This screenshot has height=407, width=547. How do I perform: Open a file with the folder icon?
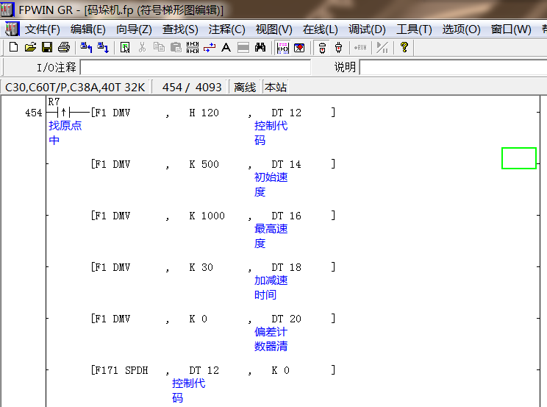(30, 48)
